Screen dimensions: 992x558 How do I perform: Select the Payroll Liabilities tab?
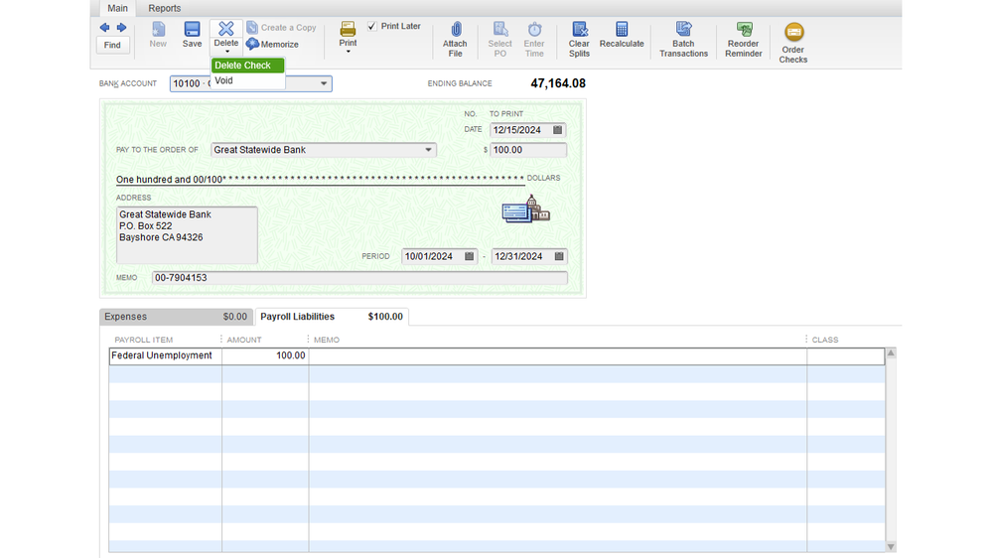[332, 317]
